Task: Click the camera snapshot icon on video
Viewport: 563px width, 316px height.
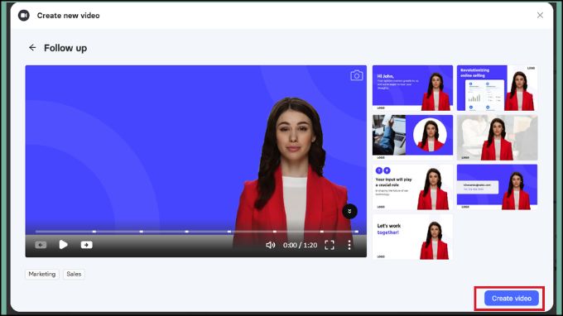Action: 357,75
